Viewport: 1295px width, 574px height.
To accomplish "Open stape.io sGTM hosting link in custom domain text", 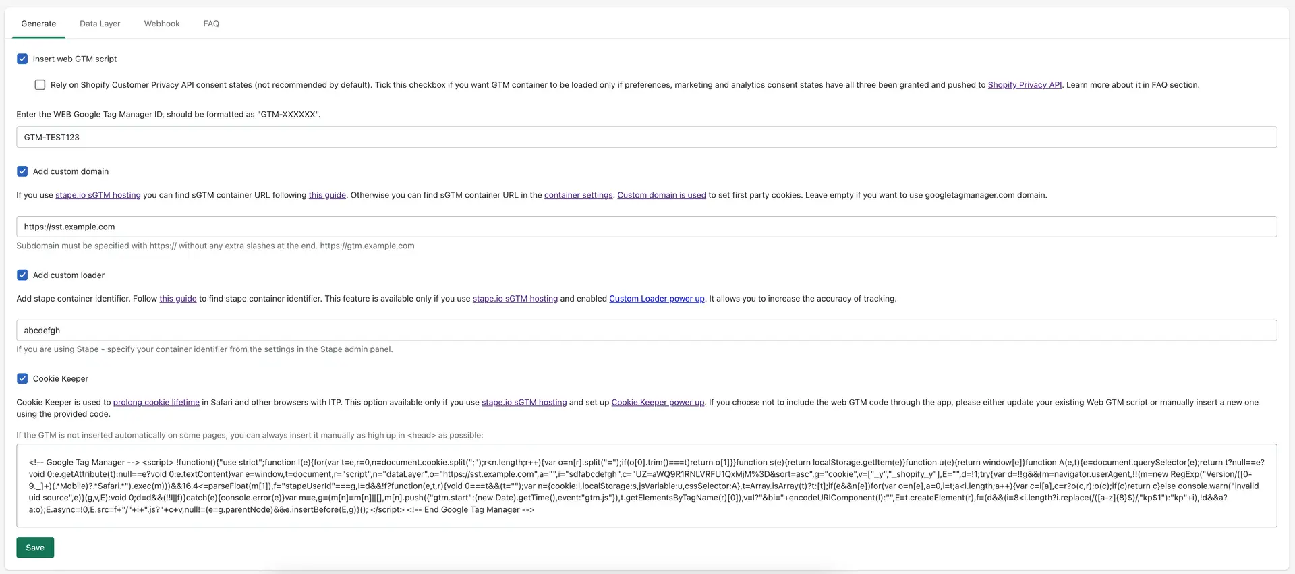I will (x=98, y=195).
